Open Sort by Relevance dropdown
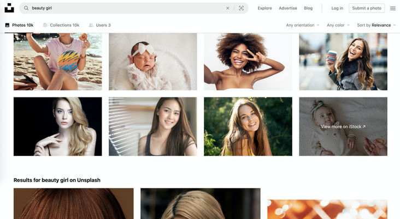Image resolution: width=400 pixels, height=219 pixels. coord(377,25)
